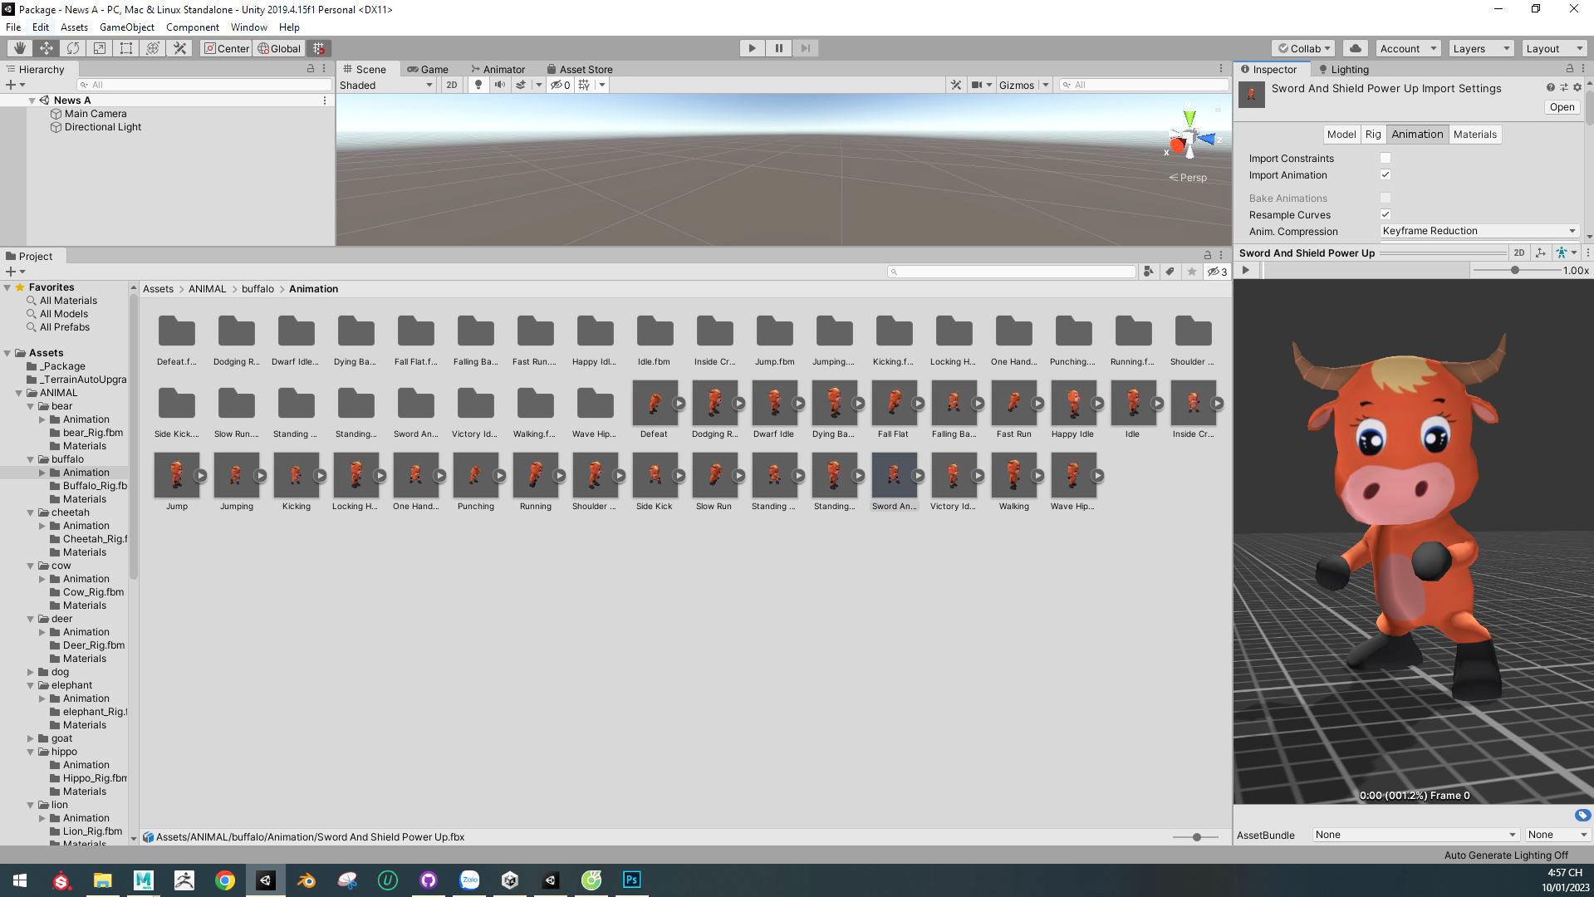Save search as favorite star icon
Image resolution: width=1594 pixels, height=897 pixels.
pyautogui.click(x=1192, y=272)
